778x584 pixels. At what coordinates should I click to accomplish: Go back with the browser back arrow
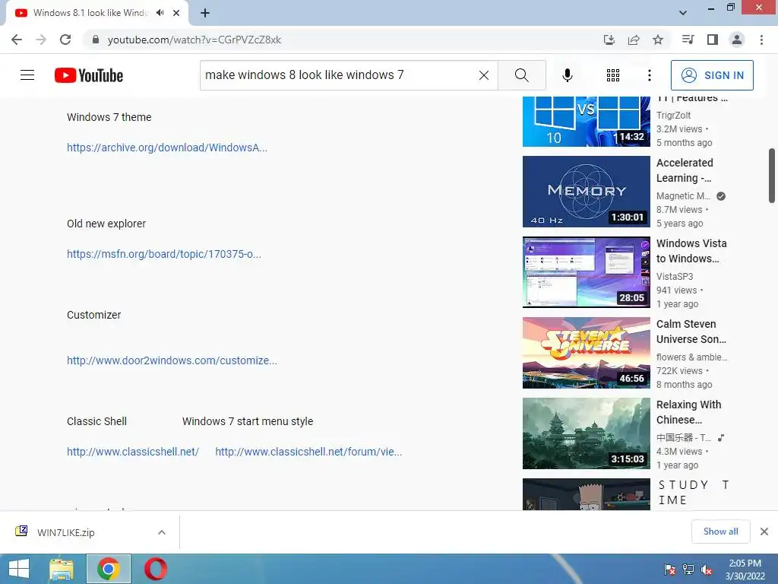[x=17, y=40]
